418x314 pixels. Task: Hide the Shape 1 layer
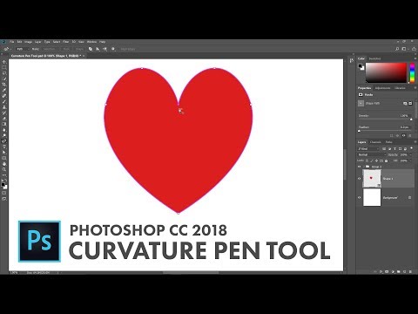tap(360, 179)
